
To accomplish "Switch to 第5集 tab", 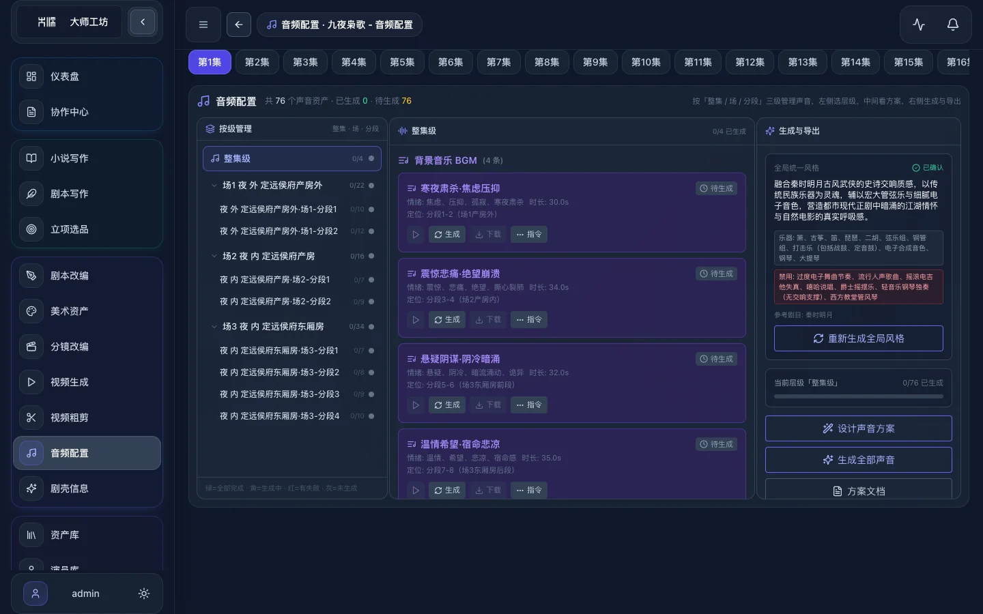I will pos(402,62).
